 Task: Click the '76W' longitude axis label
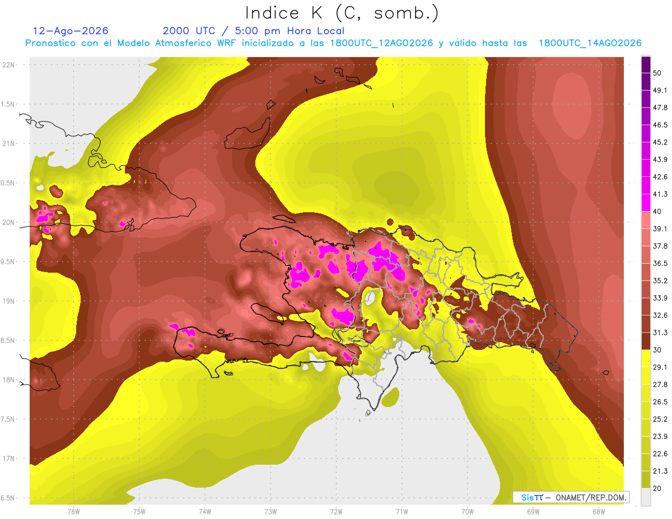[x=74, y=512]
